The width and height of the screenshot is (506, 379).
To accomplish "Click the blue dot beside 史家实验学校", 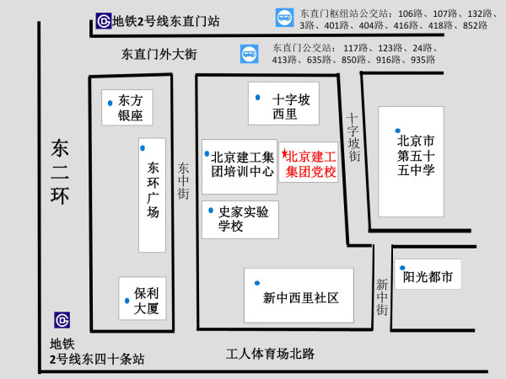I will click(x=211, y=211).
